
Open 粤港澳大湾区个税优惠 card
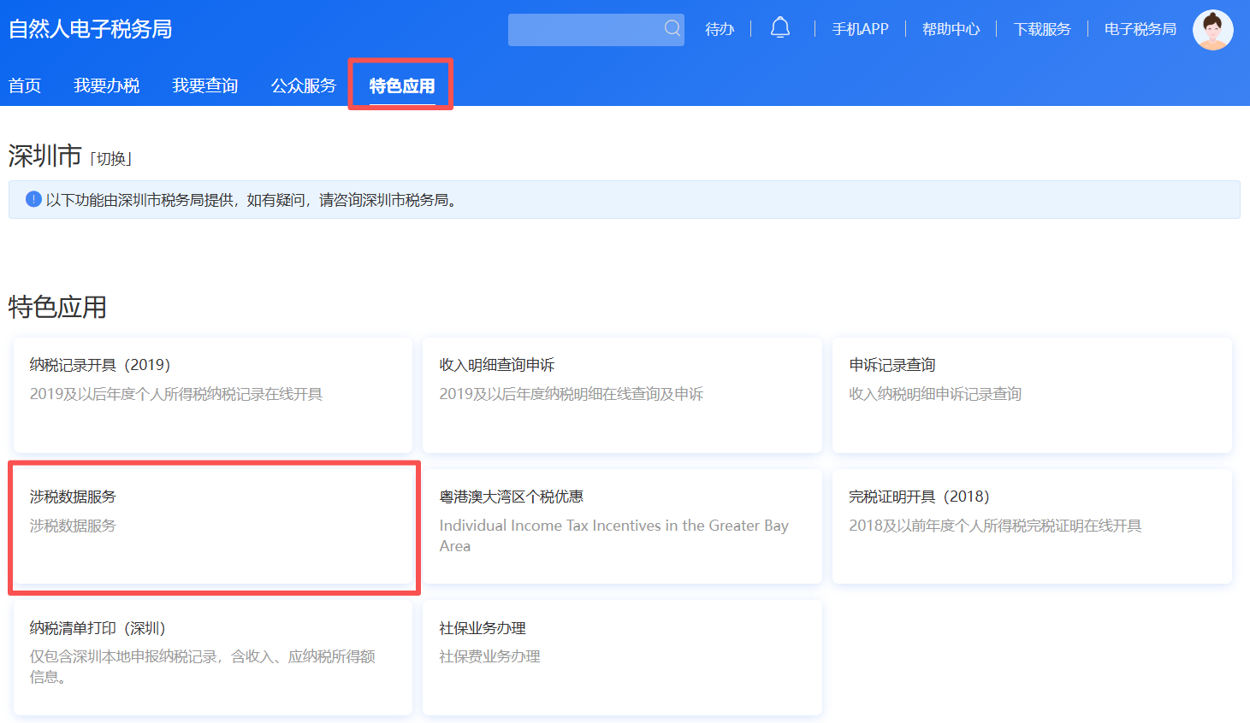point(621,526)
